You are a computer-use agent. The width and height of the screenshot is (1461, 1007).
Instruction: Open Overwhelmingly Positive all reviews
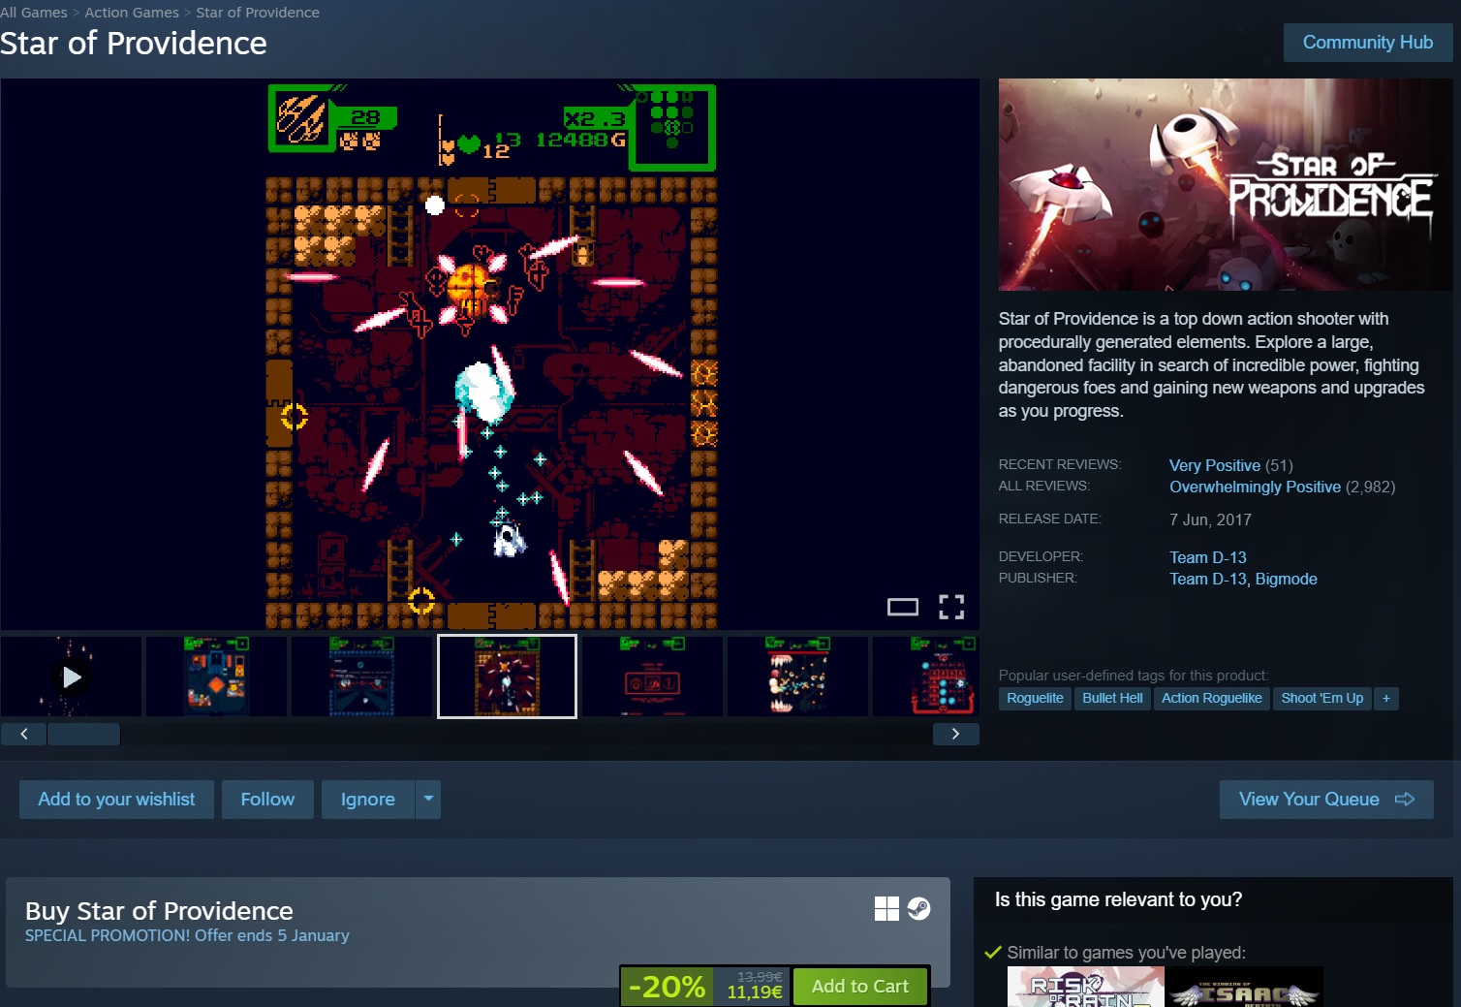tap(1255, 487)
